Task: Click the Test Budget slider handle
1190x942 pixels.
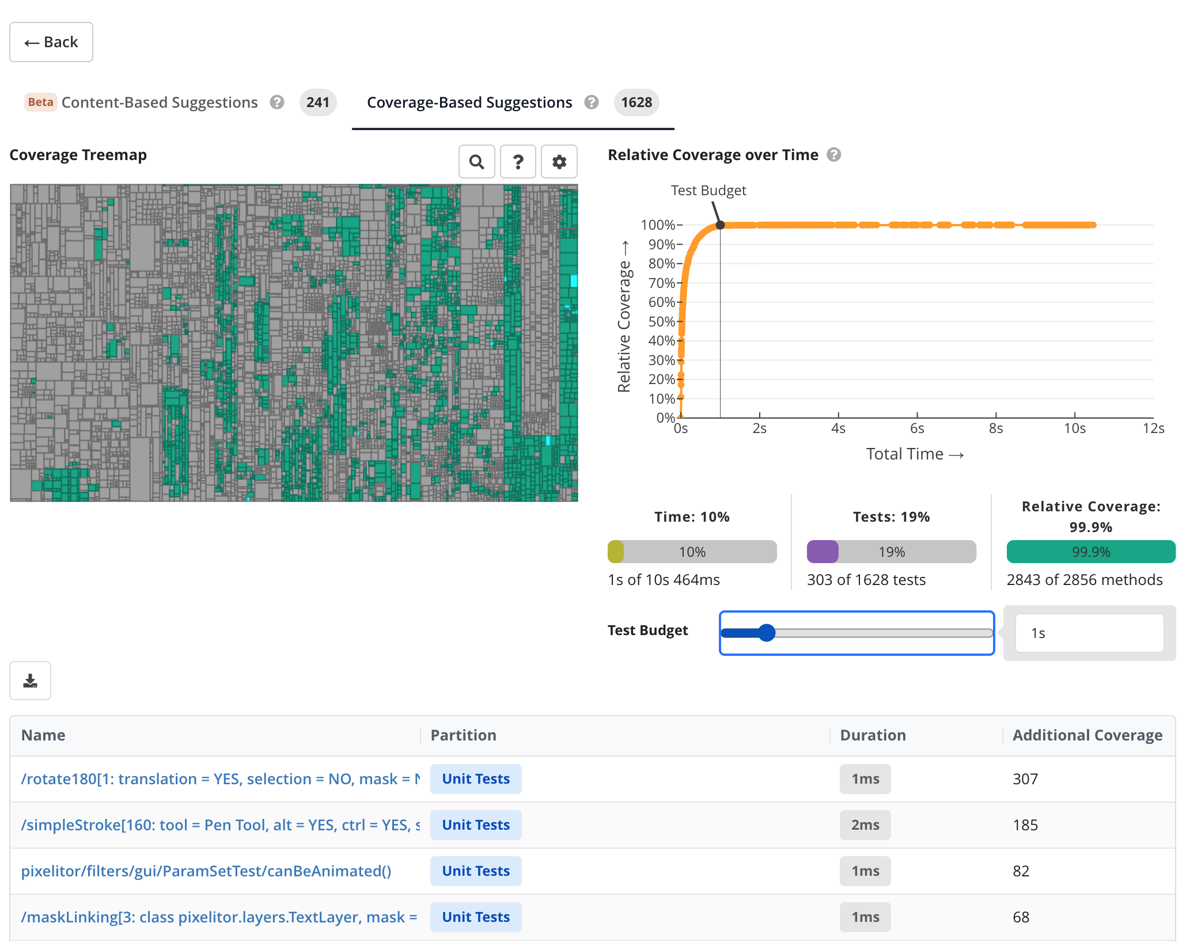Action: tap(767, 633)
